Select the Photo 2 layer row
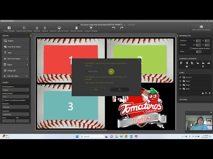 196,85
